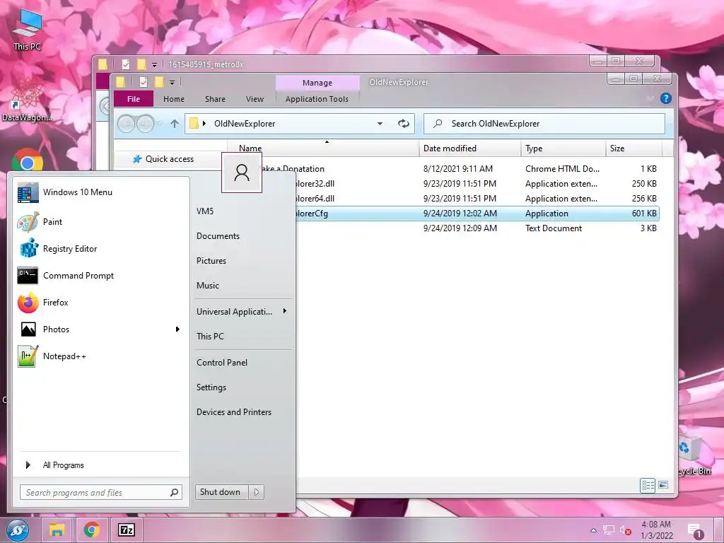724x543 pixels.
Task: Open 7-Zip from the taskbar
Action: tap(126, 530)
